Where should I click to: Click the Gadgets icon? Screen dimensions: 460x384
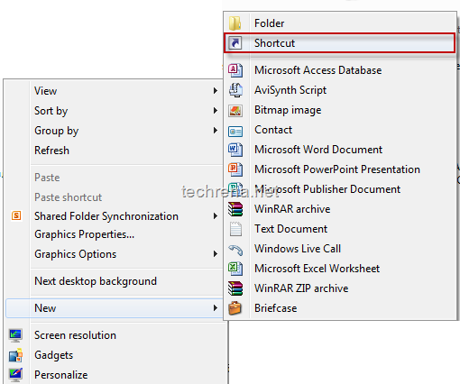click(15, 355)
